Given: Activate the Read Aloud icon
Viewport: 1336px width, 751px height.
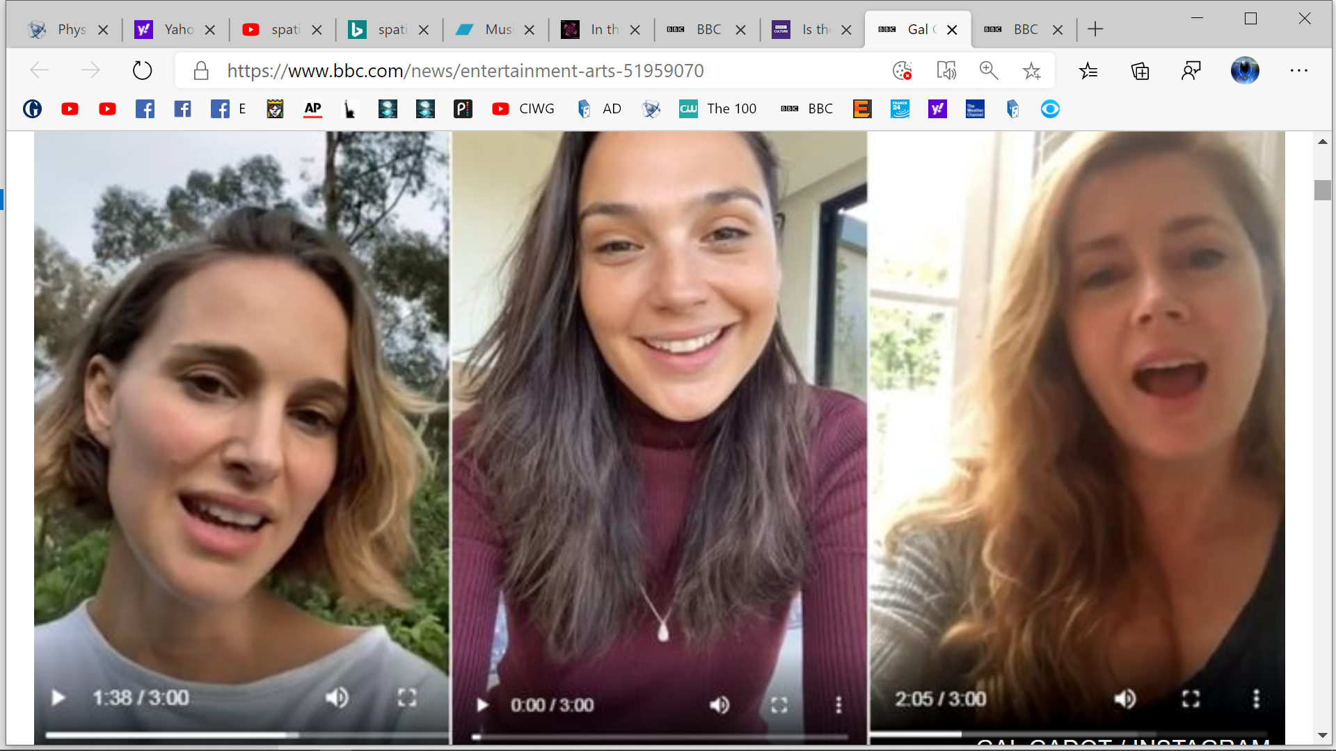Looking at the screenshot, I should (x=946, y=70).
